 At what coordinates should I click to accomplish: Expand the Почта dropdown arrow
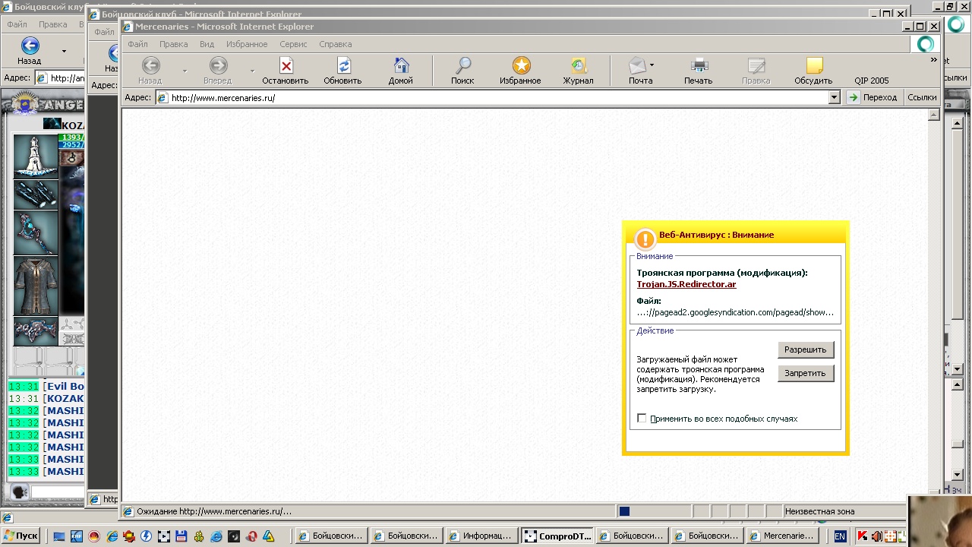click(652, 65)
